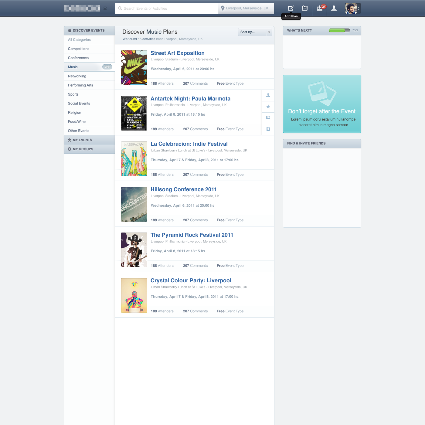Share the Antartek Night event
The image size is (425, 425).
click(268, 118)
